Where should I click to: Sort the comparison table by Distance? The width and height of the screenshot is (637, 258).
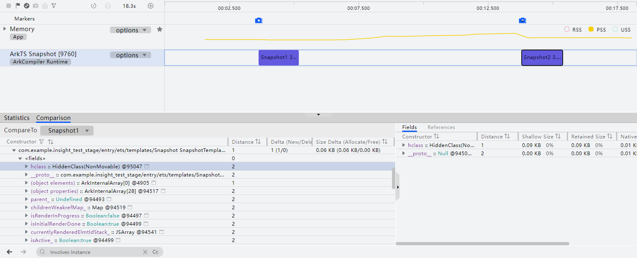(258, 142)
